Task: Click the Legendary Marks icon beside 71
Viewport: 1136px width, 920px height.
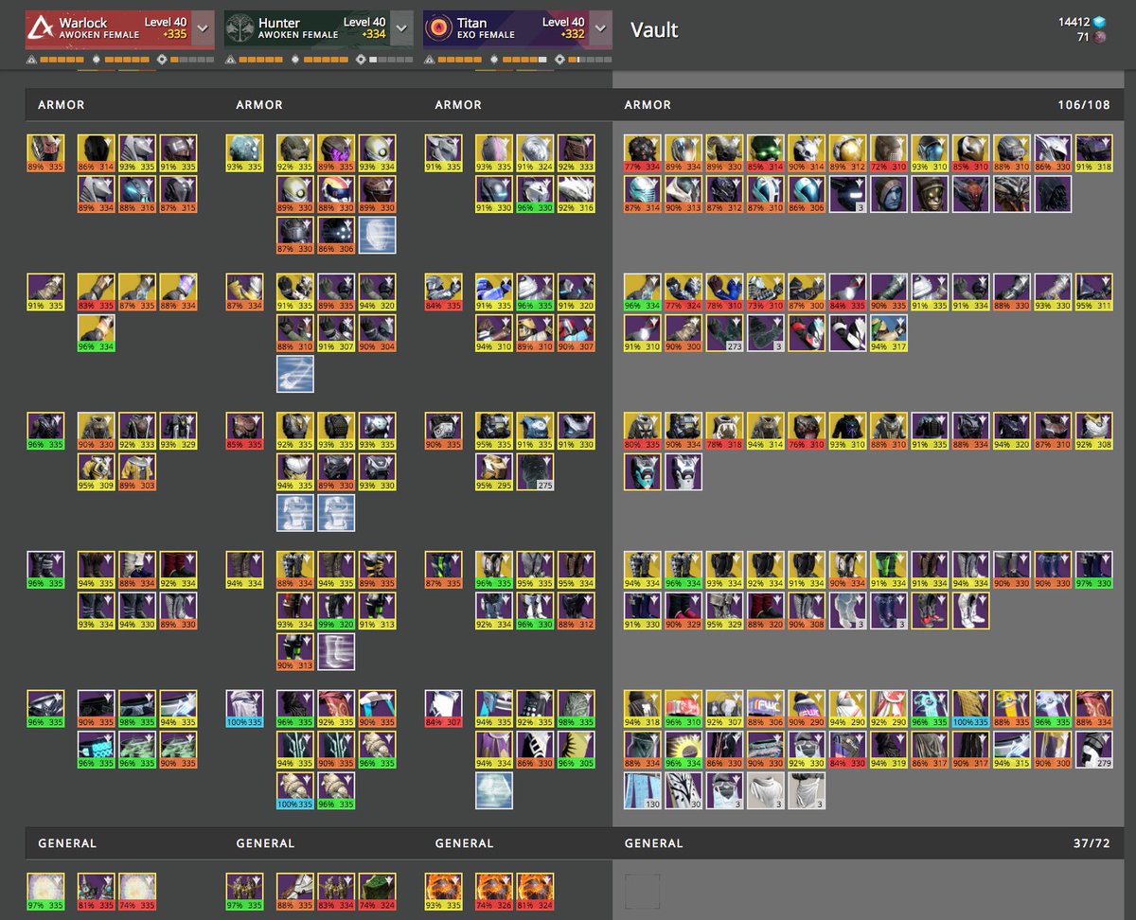Action: pos(1100,38)
